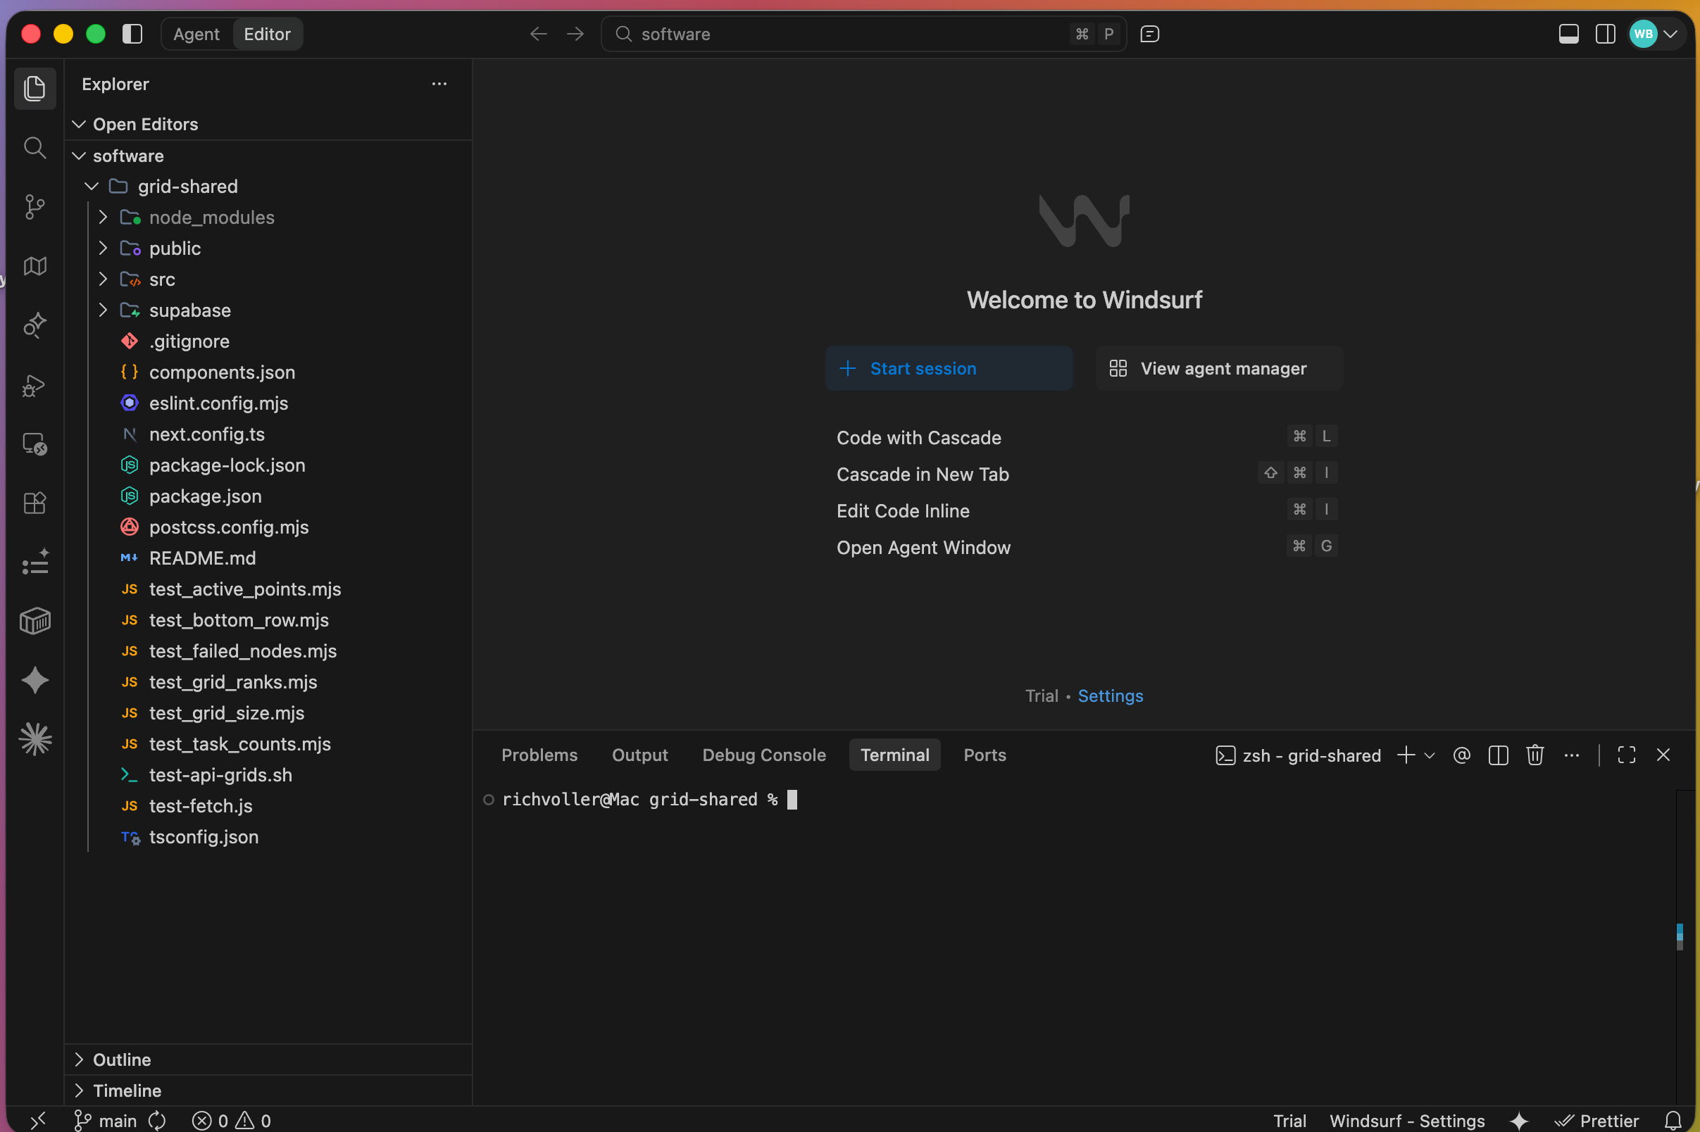Switch to Editor mode
Screen dimensions: 1700x1132
point(267,34)
